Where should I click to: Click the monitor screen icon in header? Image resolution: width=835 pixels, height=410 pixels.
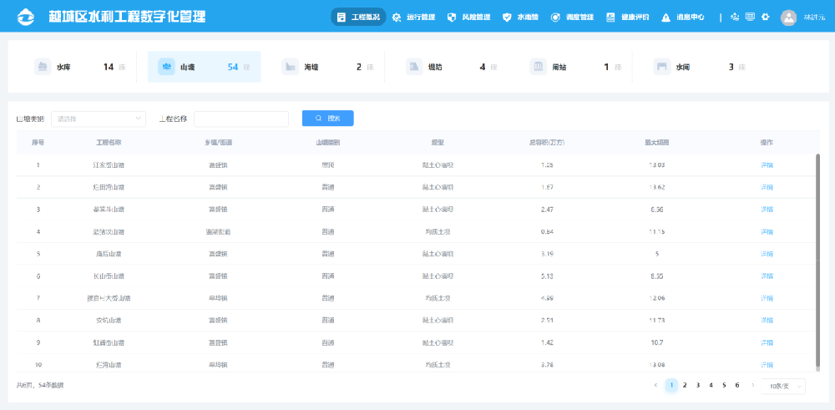750,17
